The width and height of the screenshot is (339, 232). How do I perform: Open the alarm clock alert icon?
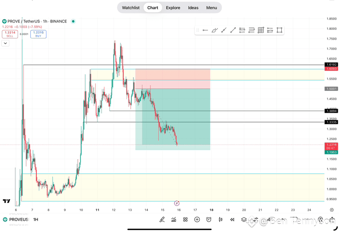coord(209,219)
